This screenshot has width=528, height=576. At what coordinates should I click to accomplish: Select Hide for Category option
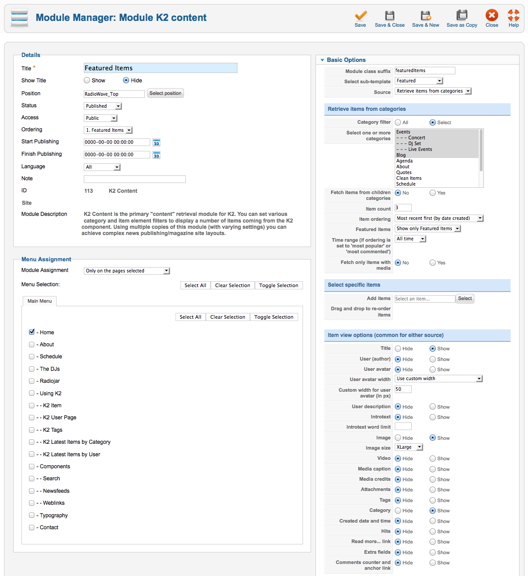(x=398, y=511)
